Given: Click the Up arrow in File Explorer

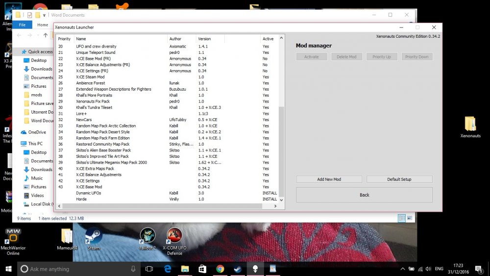Looking at the screenshot, I should [x=46, y=35].
